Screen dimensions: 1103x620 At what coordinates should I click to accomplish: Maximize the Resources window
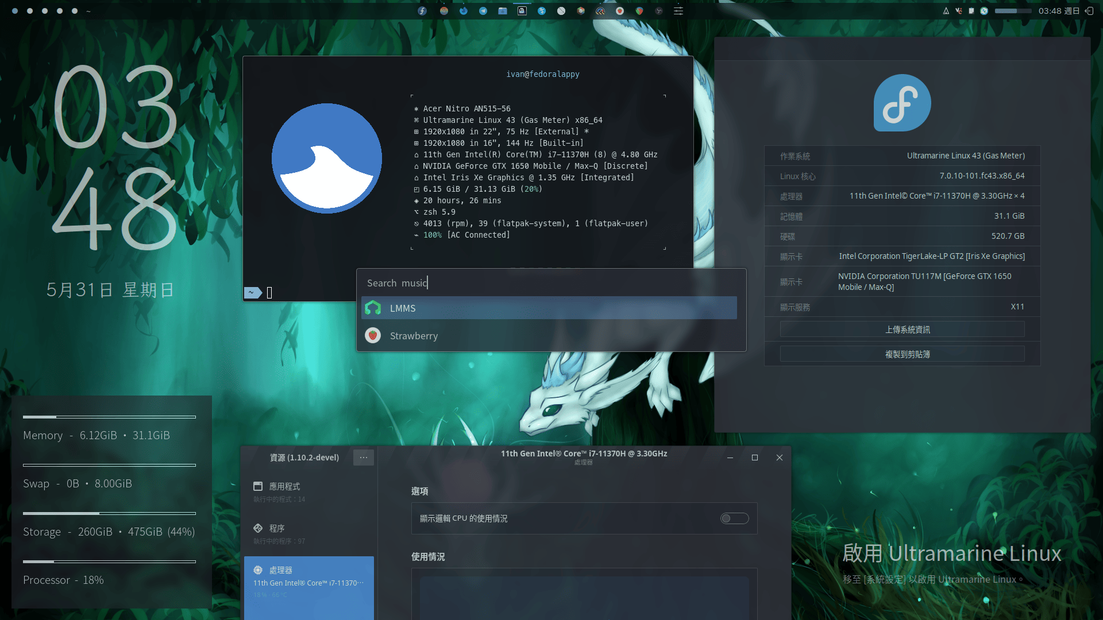[755, 458]
